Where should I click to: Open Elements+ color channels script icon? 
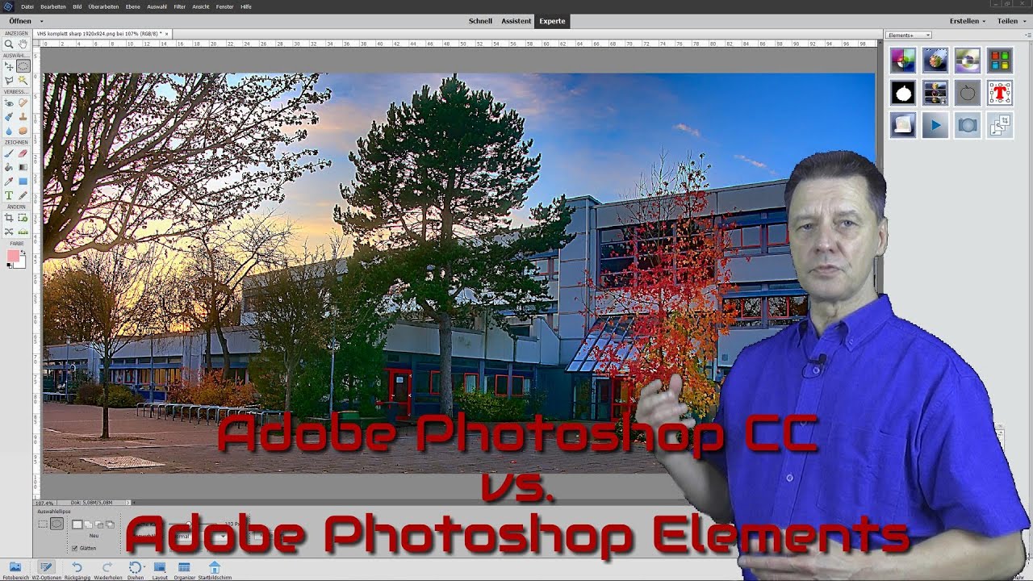pos(903,61)
